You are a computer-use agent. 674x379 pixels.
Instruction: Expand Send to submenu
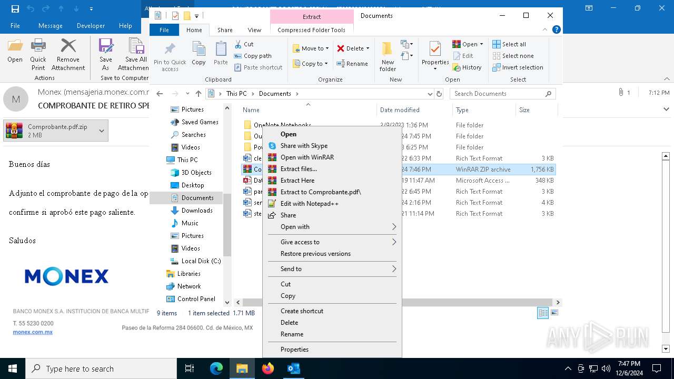point(332,269)
